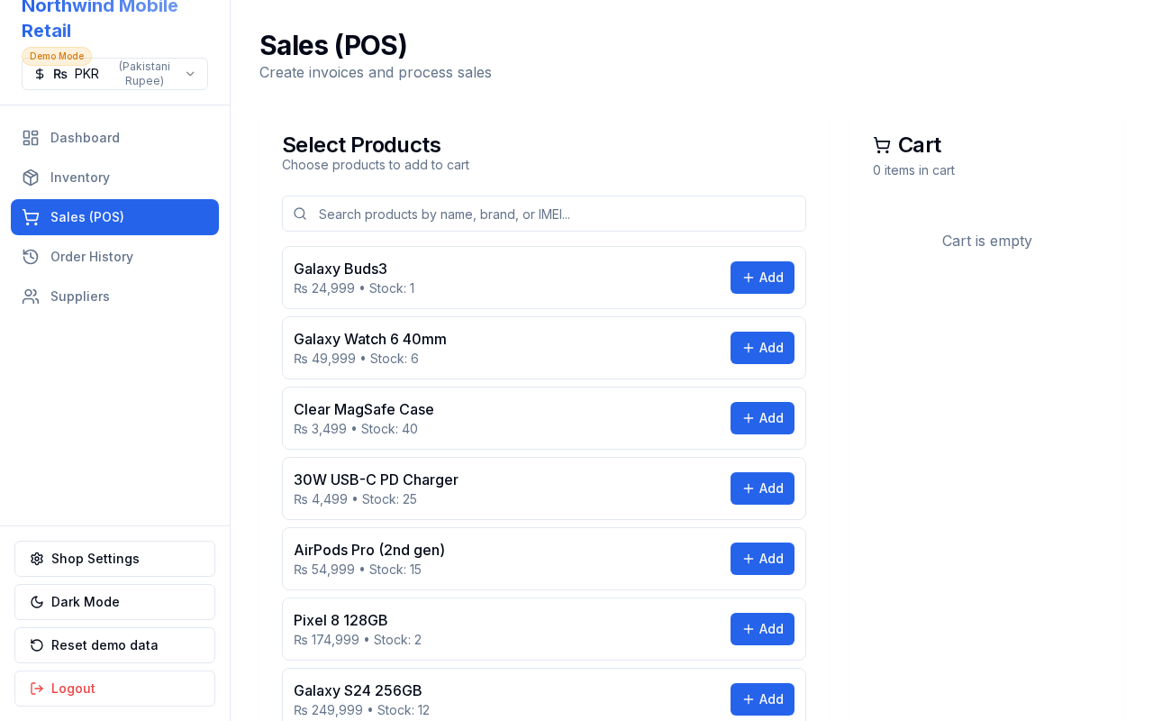1153x721 pixels.
Task: Click the text 'Rs 49,999 • Stock: 6'
Action: (x=356, y=359)
